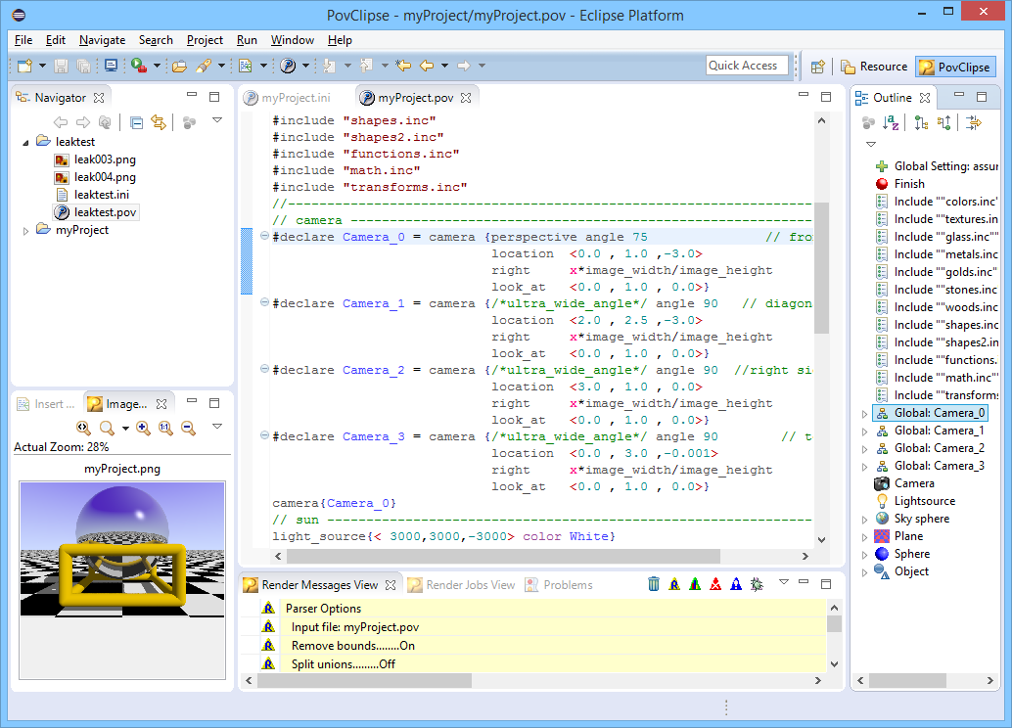
Task: Open the Navigator view menu dropdown
Action: point(217,120)
